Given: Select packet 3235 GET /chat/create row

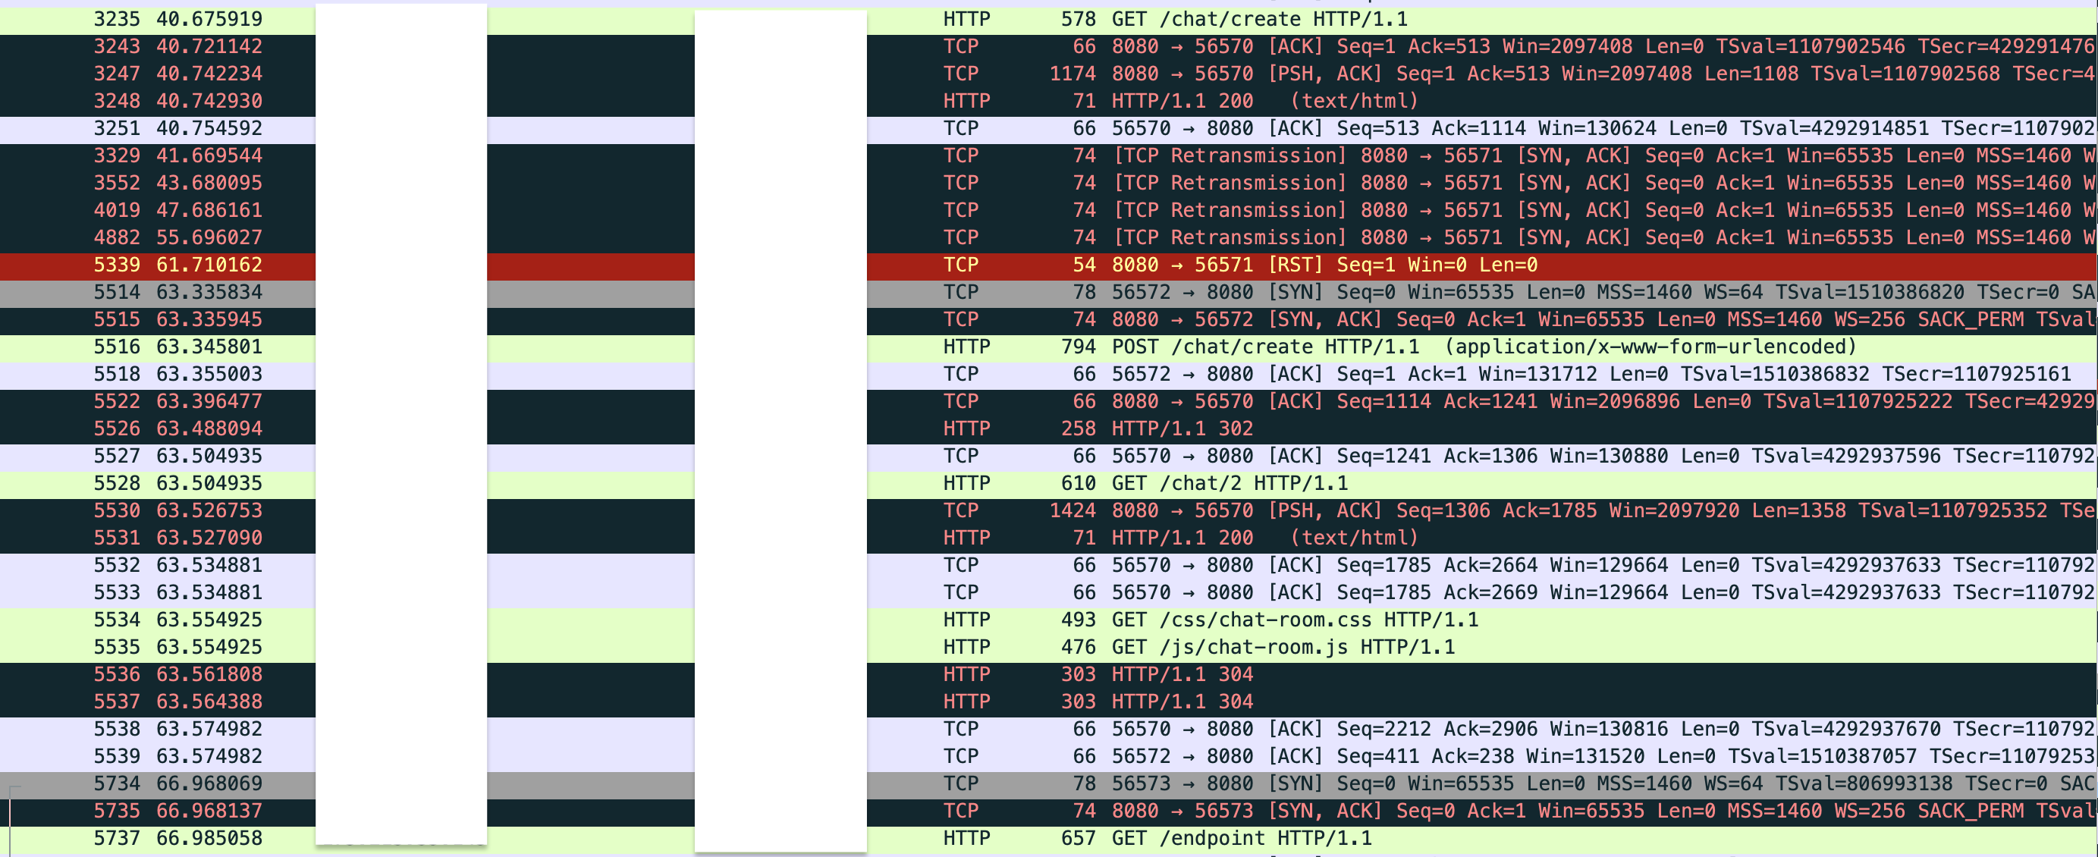Looking at the screenshot, I should pos(1258,19).
